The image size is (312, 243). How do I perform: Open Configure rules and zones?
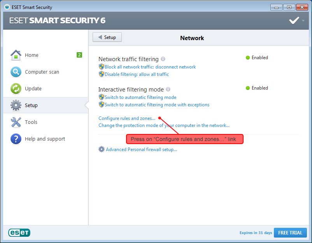click(x=126, y=118)
